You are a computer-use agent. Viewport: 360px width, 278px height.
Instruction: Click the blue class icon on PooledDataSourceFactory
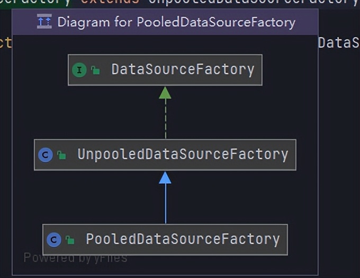click(x=53, y=240)
